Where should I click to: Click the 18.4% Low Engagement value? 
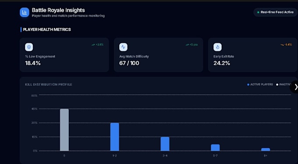pos(33,63)
